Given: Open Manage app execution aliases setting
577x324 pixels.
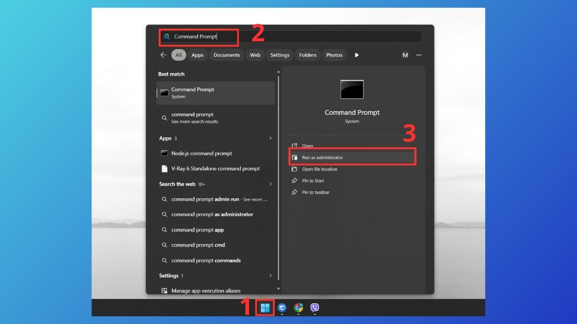Looking at the screenshot, I should (215, 291).
